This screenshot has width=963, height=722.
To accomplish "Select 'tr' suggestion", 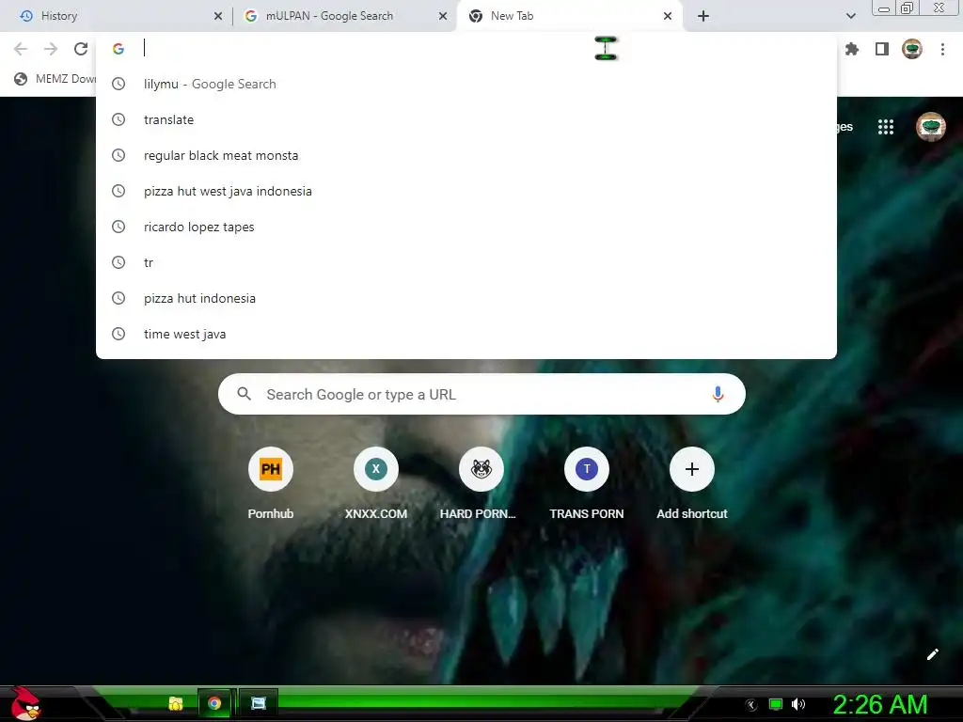I will pos(466,262).
